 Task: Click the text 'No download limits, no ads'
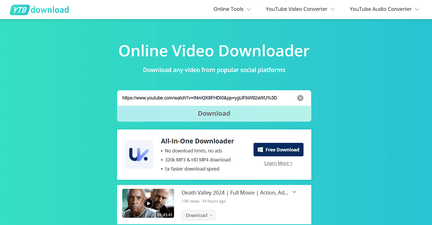193,151
